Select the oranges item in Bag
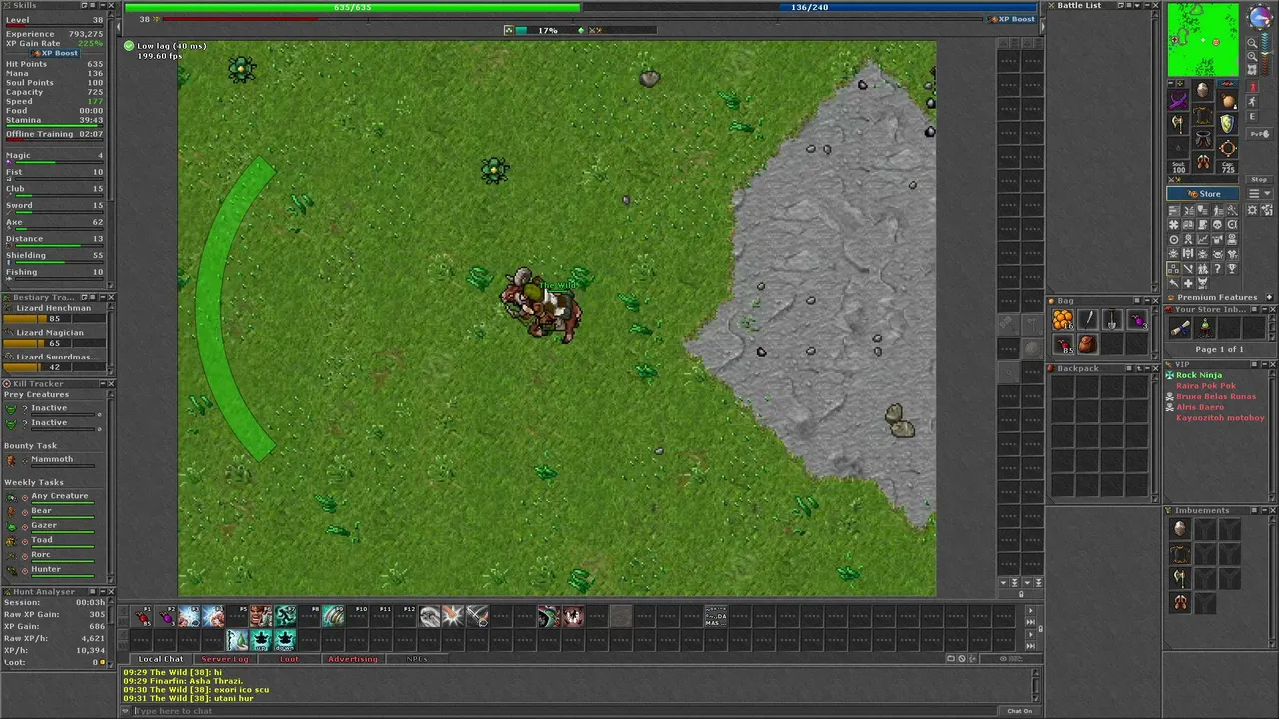 (1063, 320)
